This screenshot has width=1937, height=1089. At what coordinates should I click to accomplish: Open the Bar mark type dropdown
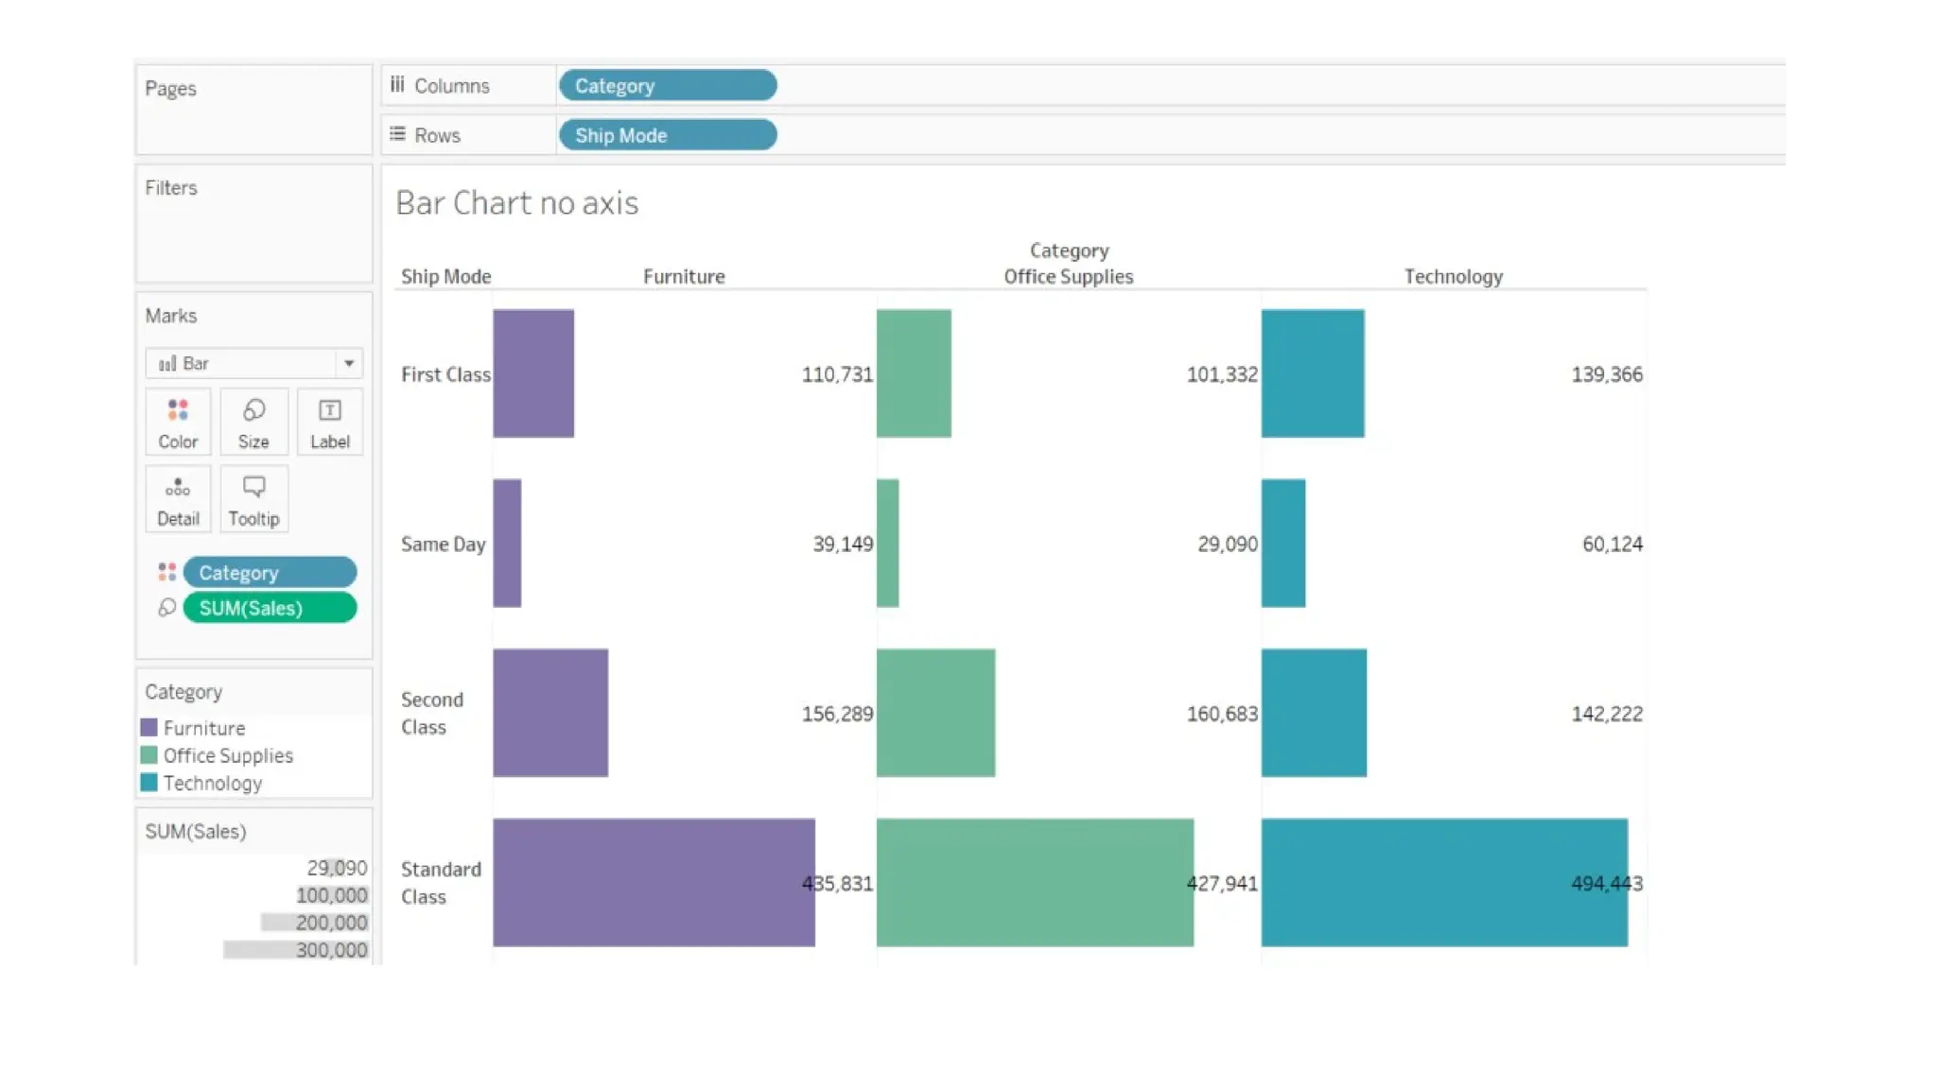coord(348,363)
